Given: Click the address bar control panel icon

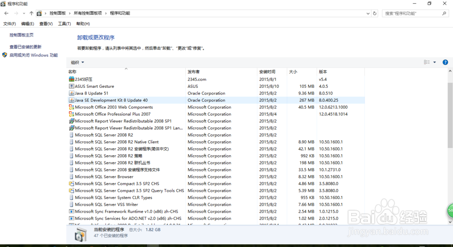Looking at the screenshot, I should click(39, 13).
